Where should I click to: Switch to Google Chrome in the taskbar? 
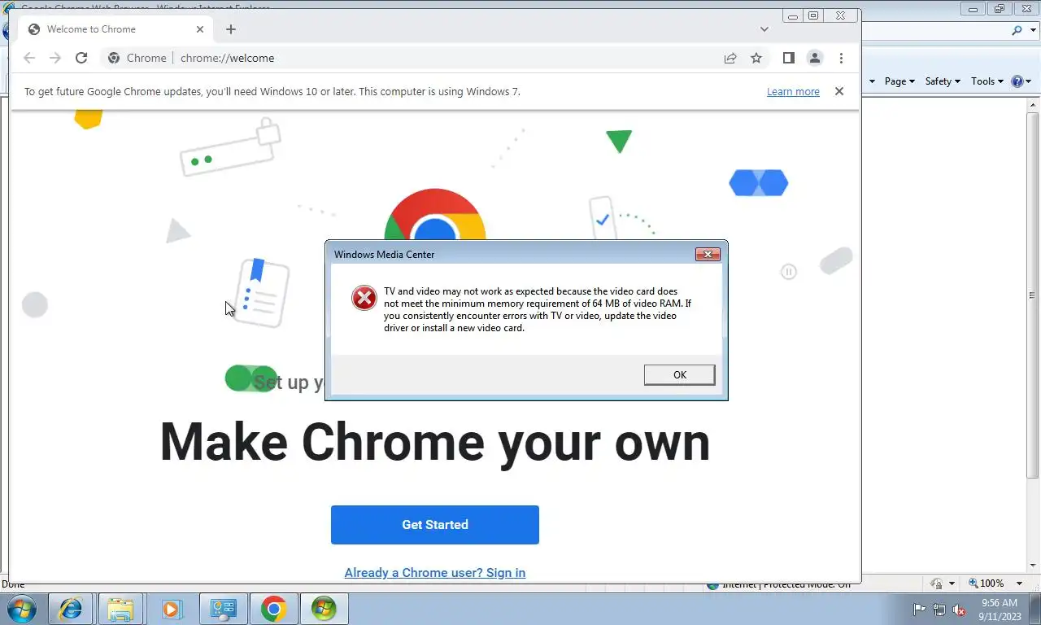click(x=273, y=609)
